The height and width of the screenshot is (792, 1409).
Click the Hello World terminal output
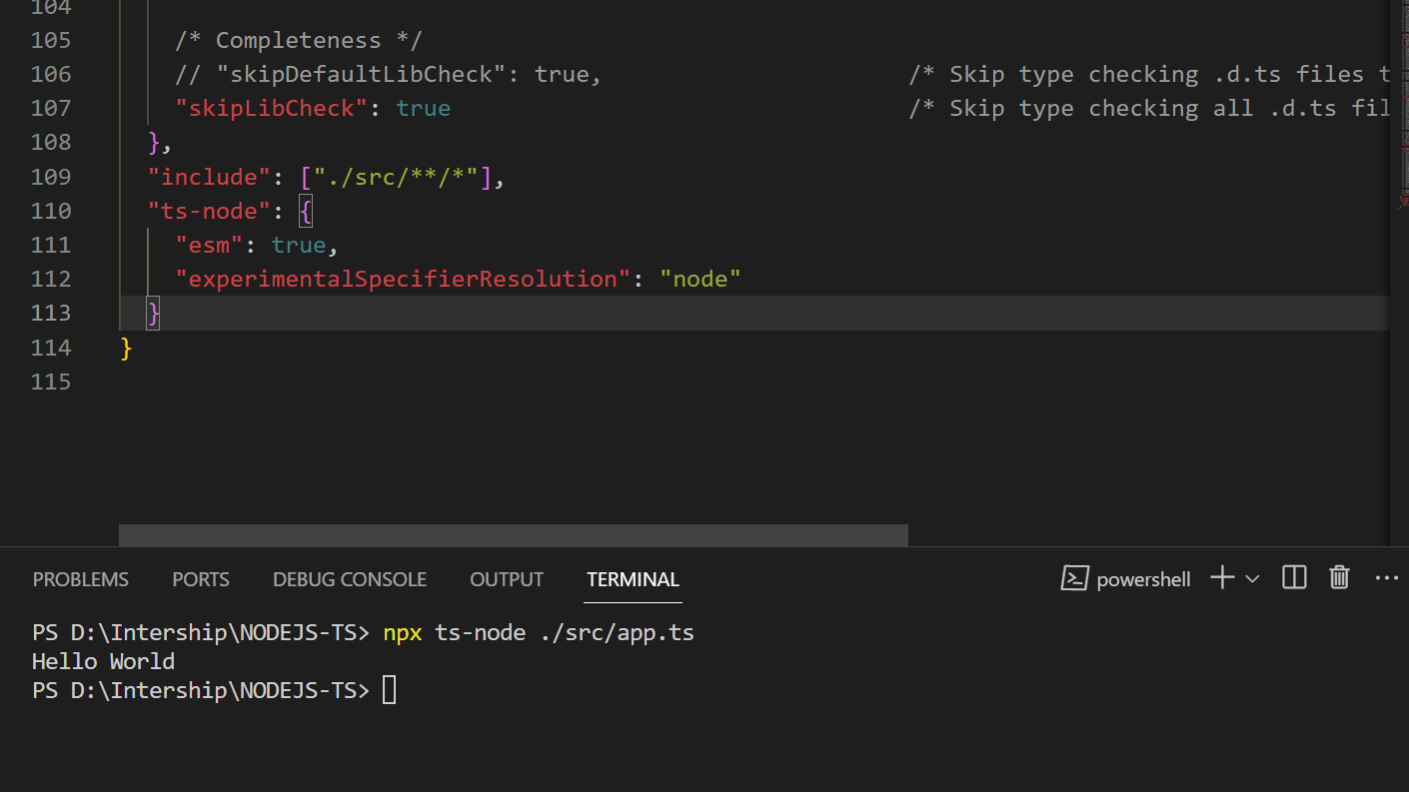[x=103, y=661]
